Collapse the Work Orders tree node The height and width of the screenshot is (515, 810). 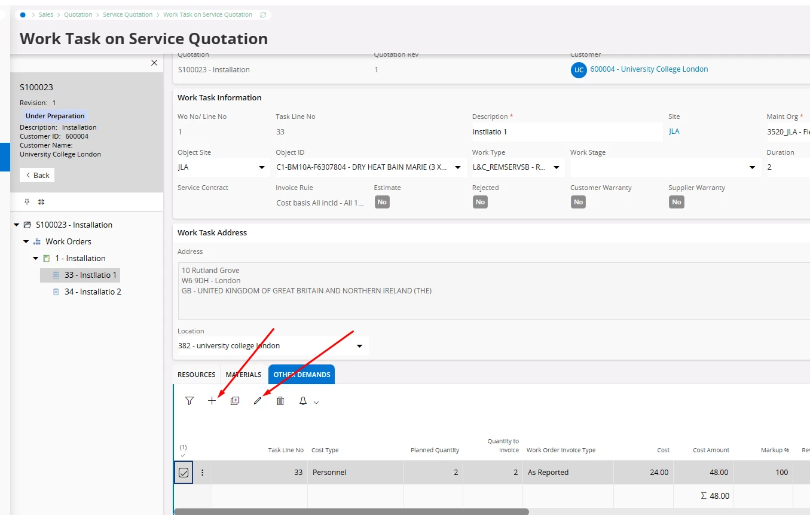click(x=26, y=242)
